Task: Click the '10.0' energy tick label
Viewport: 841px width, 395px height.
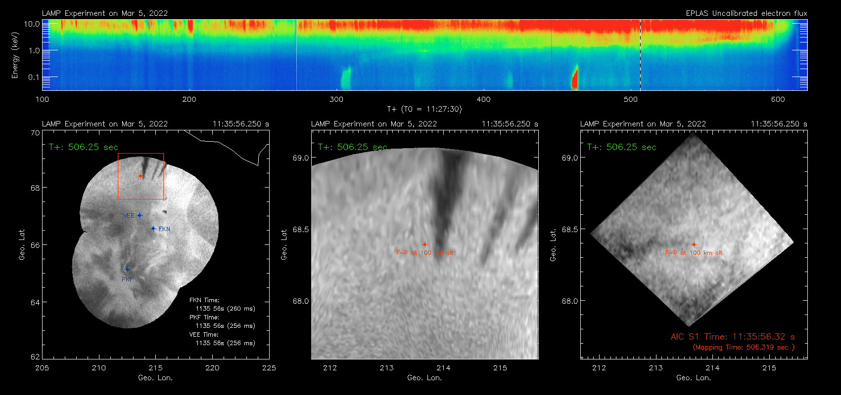Action: coord(32,24)
